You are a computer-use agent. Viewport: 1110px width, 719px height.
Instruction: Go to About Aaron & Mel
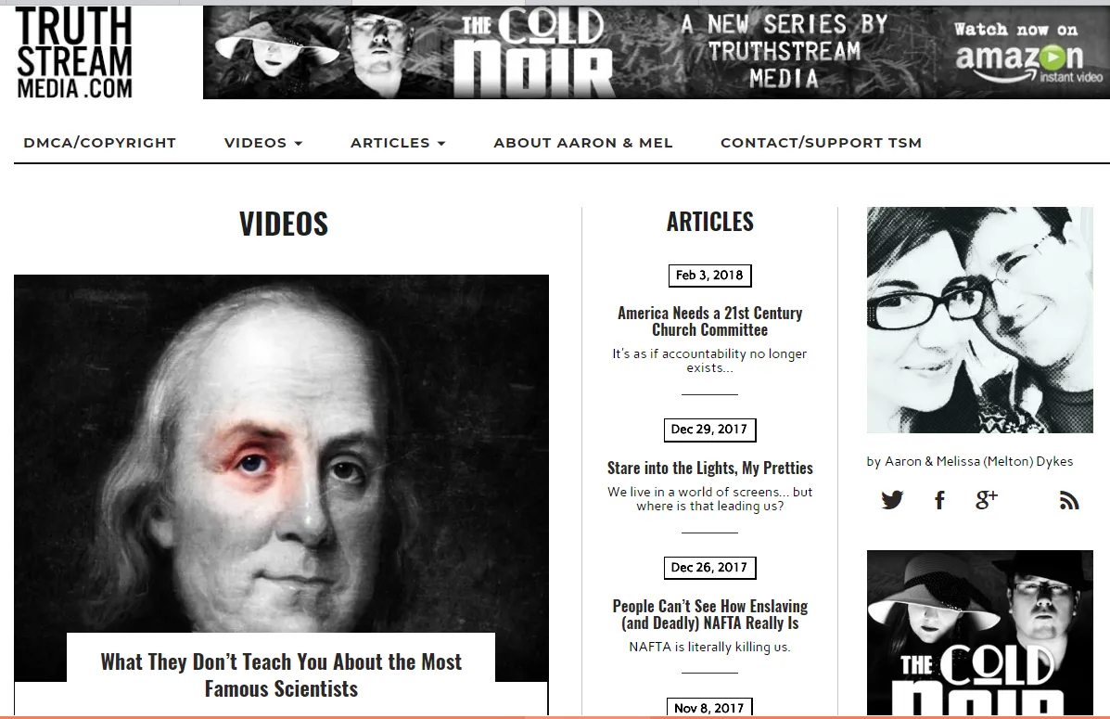pyautogui.click(x=583, y=142)
